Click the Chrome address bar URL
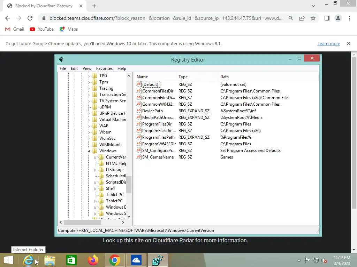The image size is (357, 267). click(x=166, y=18)
